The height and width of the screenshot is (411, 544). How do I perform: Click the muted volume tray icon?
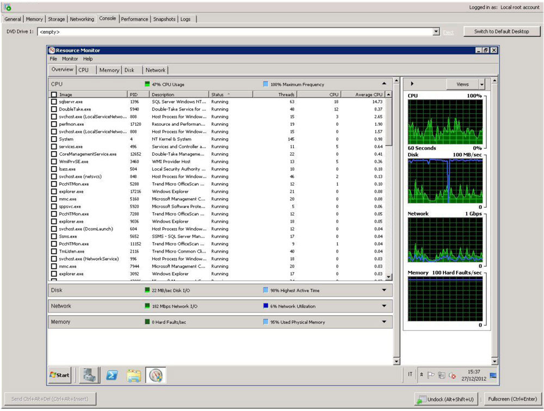point(452,375)
